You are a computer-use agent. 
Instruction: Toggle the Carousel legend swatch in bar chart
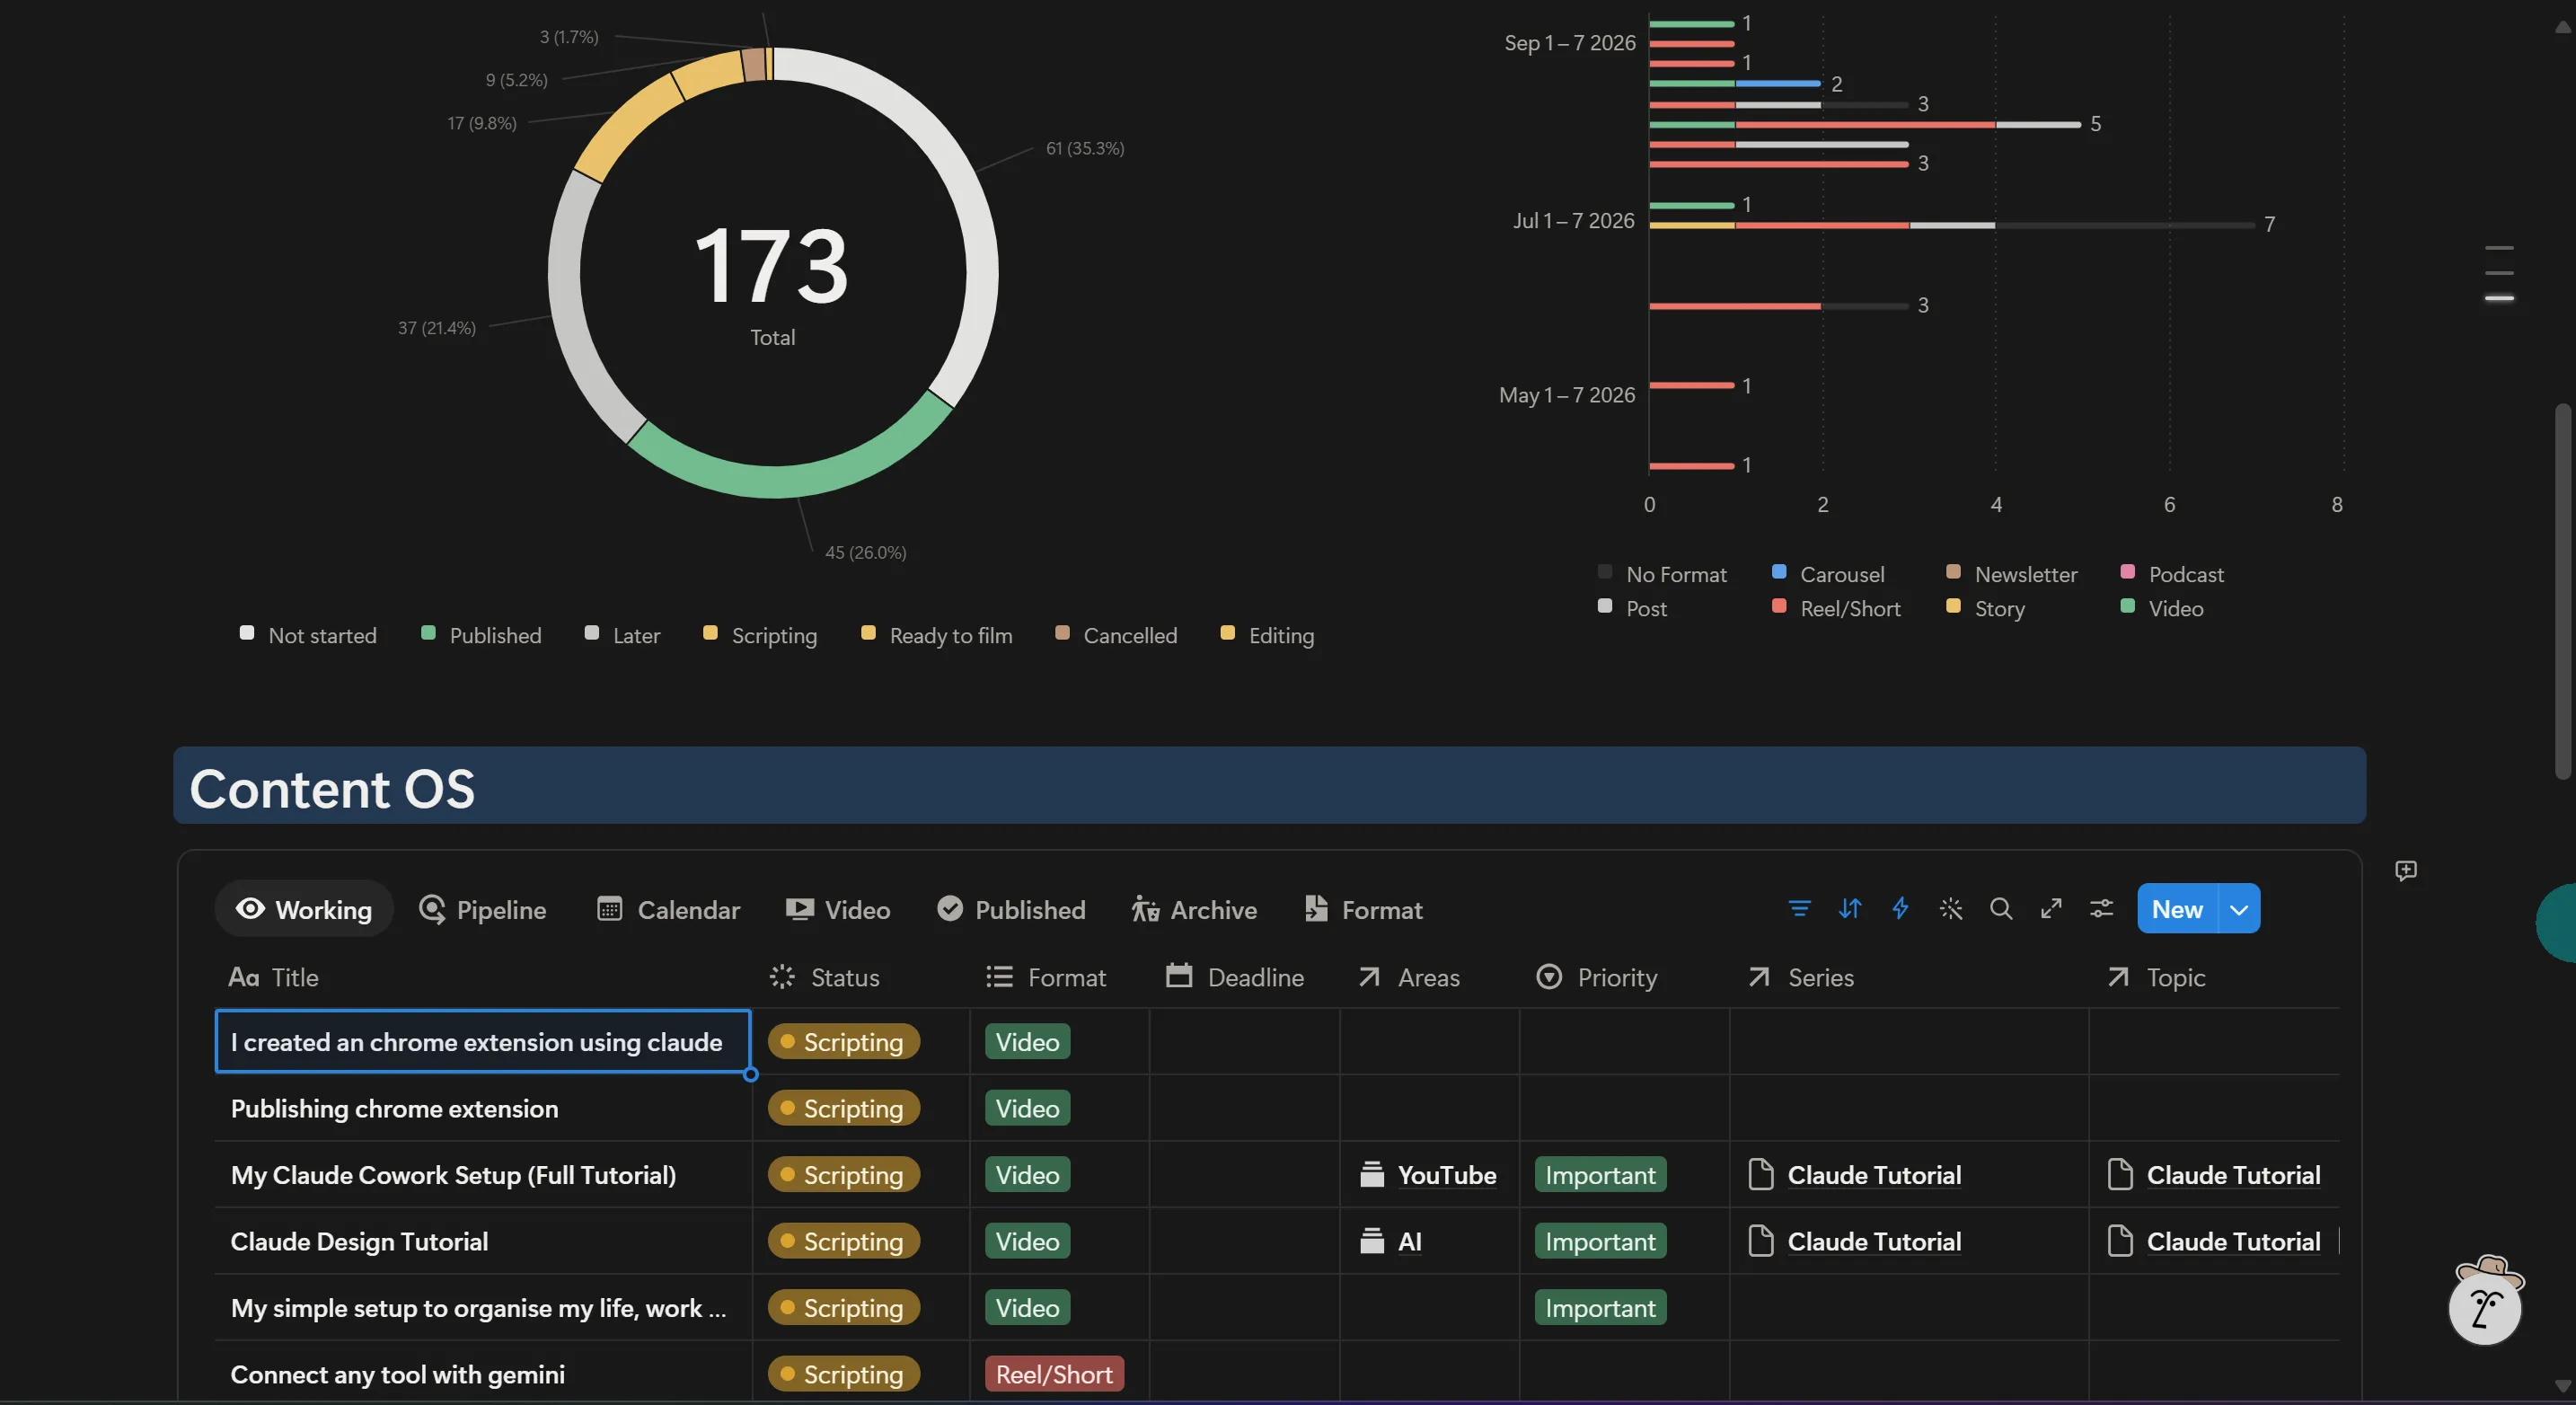pyautogui.click(x=1779, y=572)
